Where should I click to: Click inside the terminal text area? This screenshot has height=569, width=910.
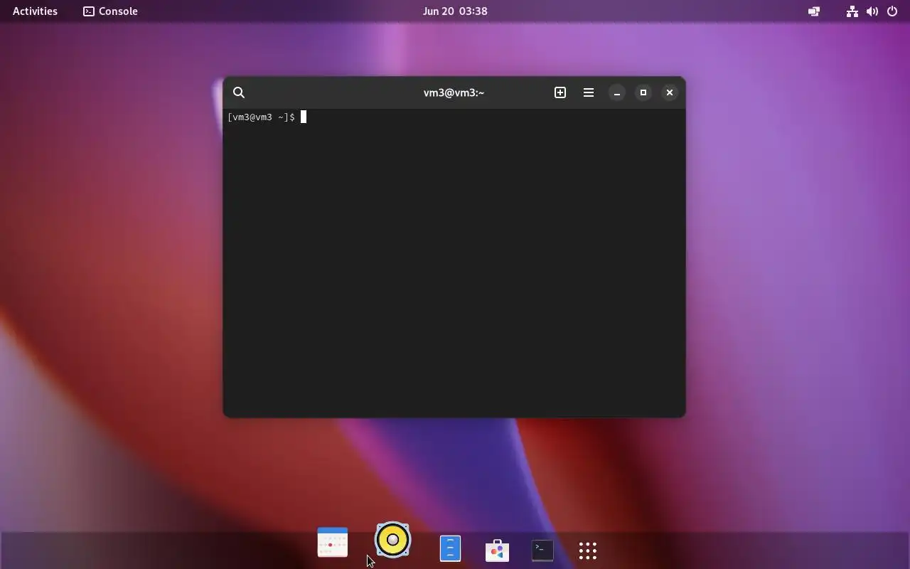click(x=454, y=263)
